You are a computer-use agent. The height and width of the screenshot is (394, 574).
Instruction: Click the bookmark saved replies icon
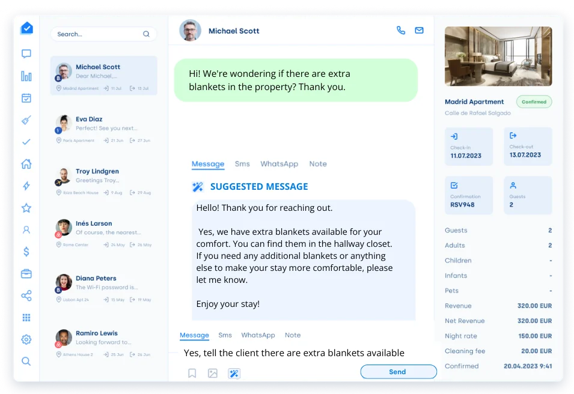pyautogui.click(x=192, y=373)
